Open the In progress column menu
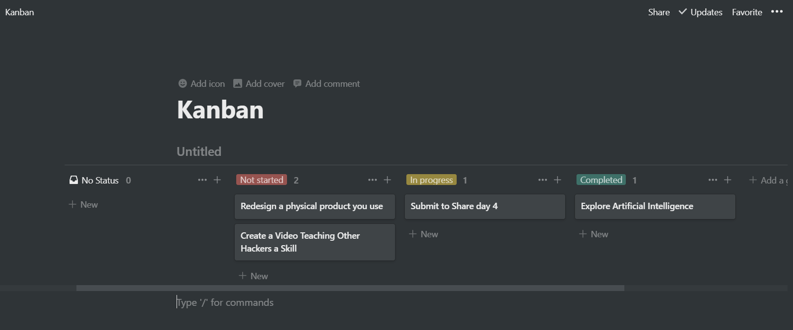Image resolution: width=793 pixels, height=330 pixels. pos(542,180)
